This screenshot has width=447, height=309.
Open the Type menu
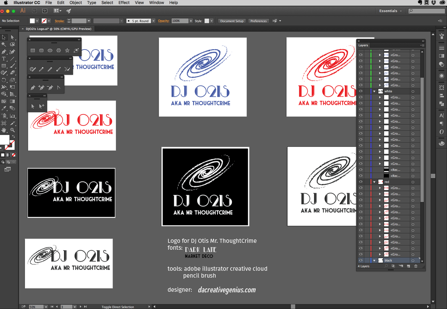(x=92, y=3)
